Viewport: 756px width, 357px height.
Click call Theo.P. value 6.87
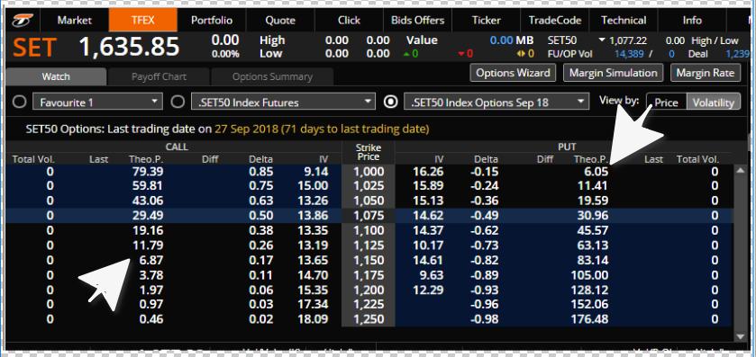click(150, 260)
